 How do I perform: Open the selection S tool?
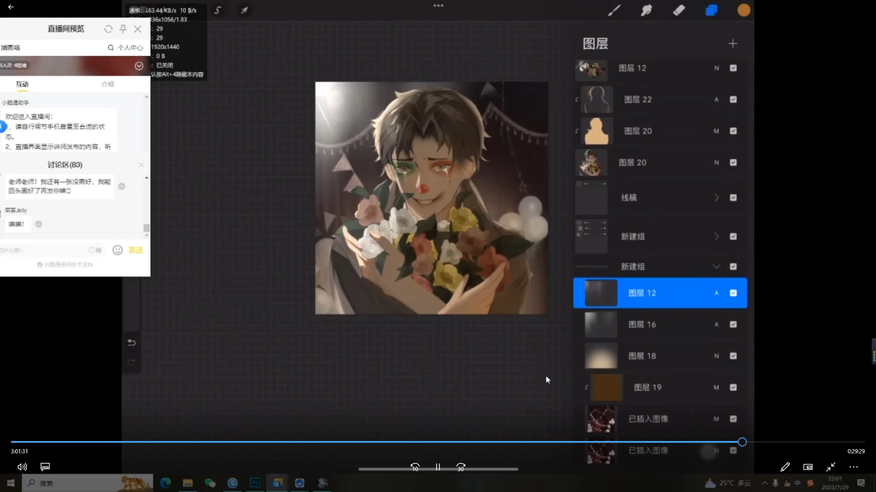218,10
